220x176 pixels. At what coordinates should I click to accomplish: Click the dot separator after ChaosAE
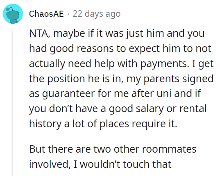click(68, 14)
